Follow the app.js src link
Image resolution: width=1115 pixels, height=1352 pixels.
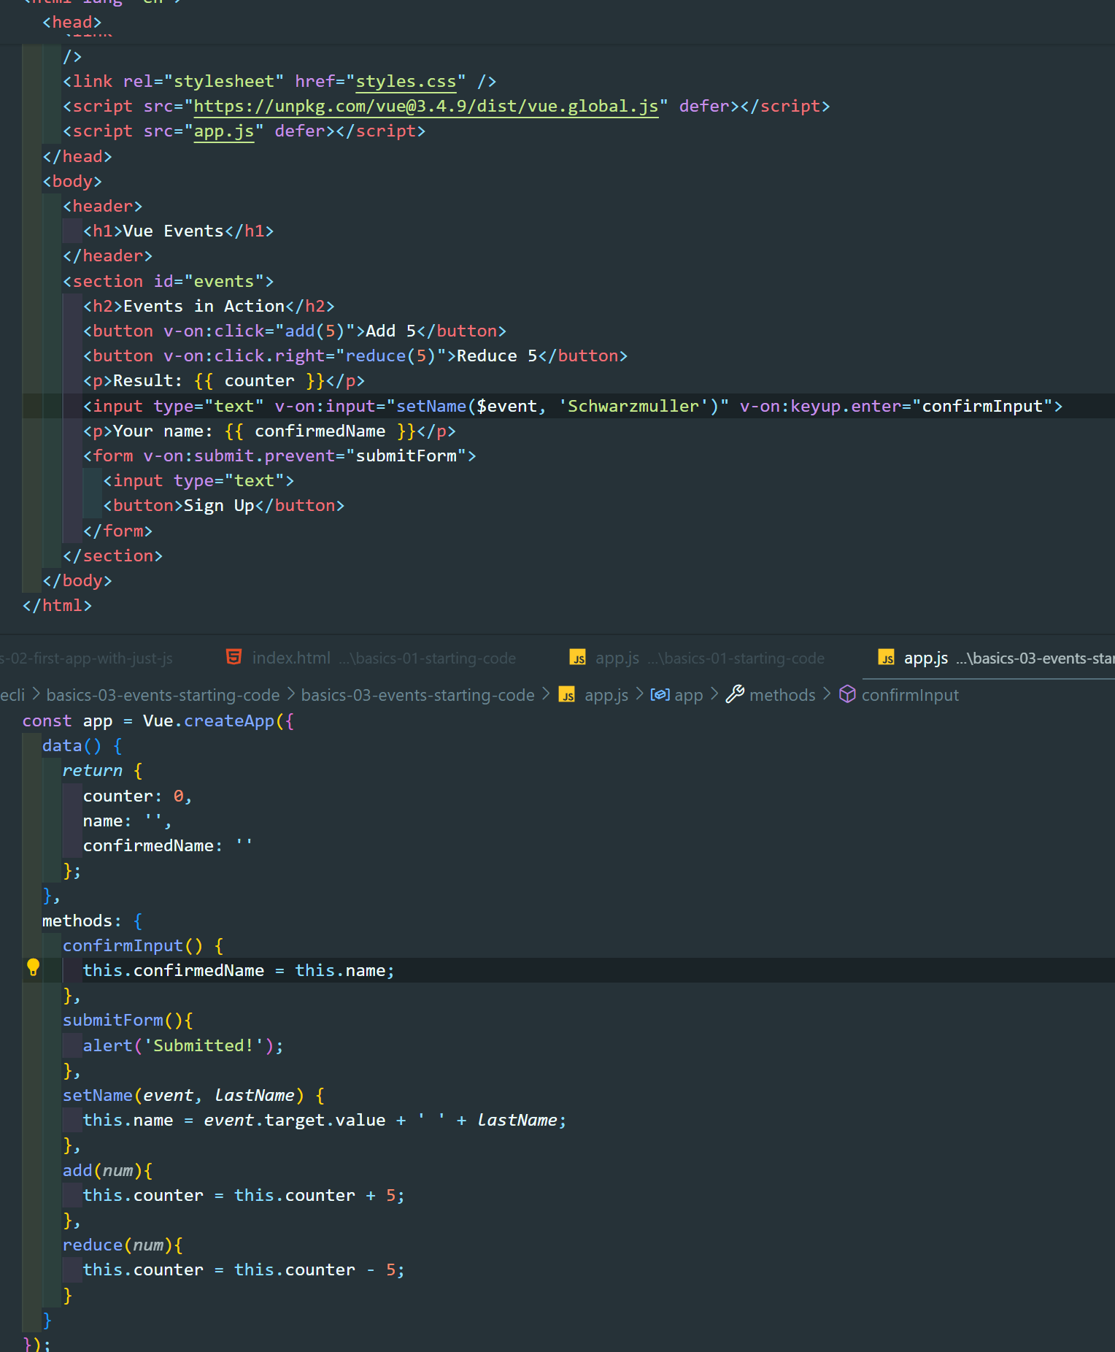pyautogui.click(x=223, y=131)
